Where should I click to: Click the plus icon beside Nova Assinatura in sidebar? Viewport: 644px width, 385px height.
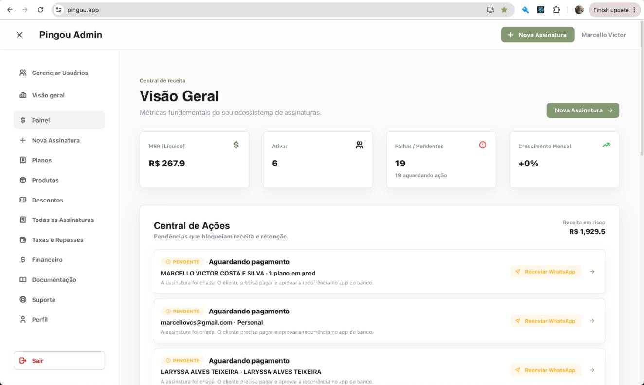pos(23,140)
